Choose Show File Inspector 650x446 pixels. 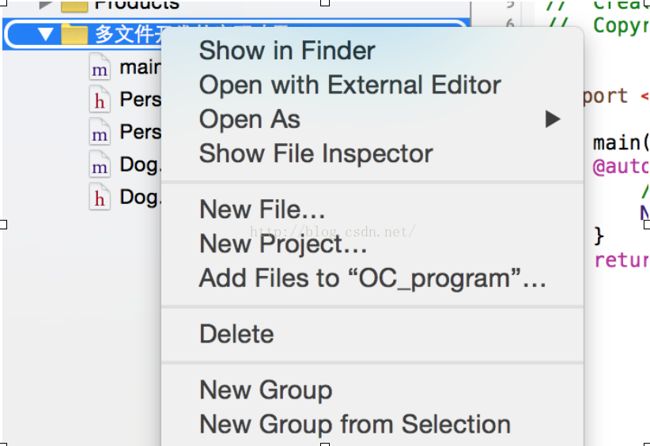[x=316, y=153]
